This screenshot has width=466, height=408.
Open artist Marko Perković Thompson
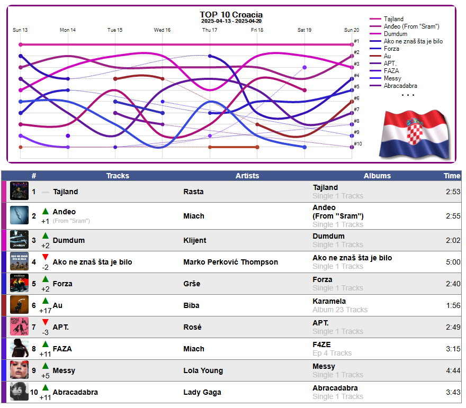click(x=231, y=262)
